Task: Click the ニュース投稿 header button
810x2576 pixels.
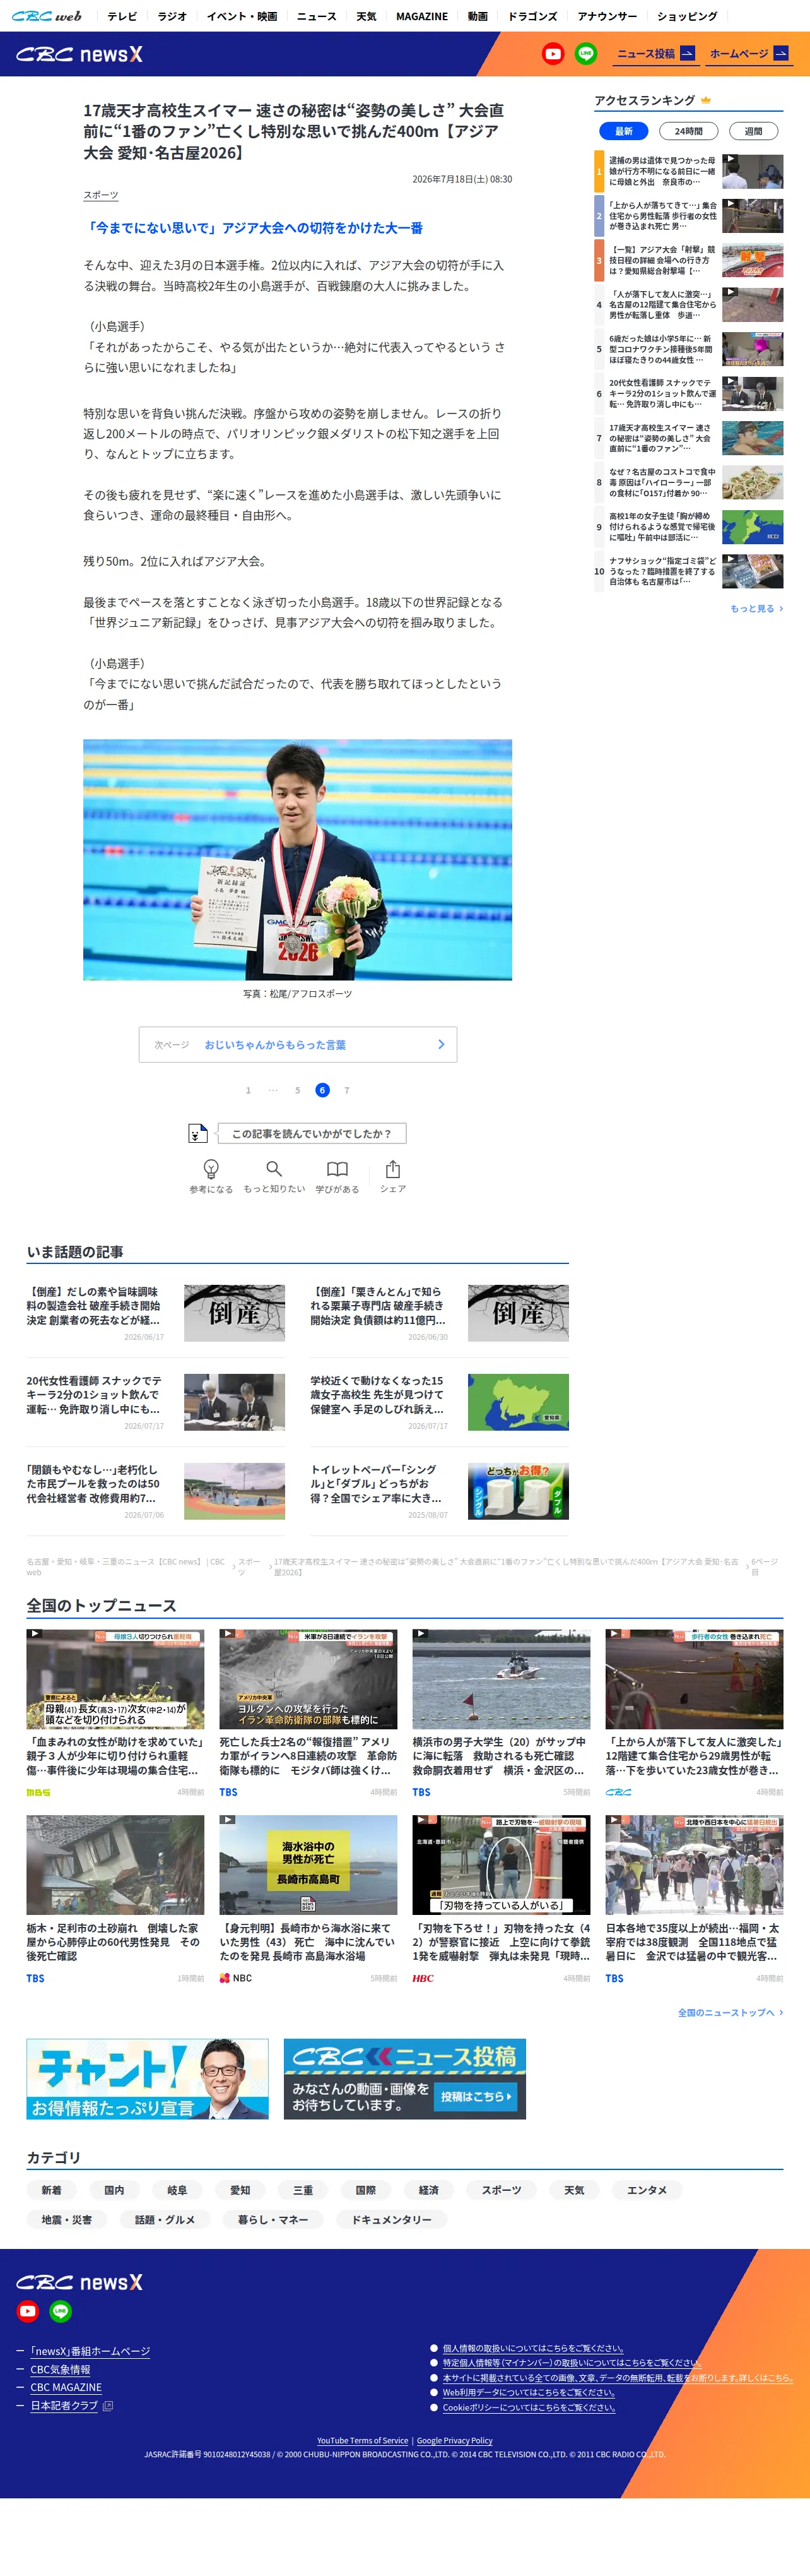Action: pyautogui.click(x=655, y=54)
